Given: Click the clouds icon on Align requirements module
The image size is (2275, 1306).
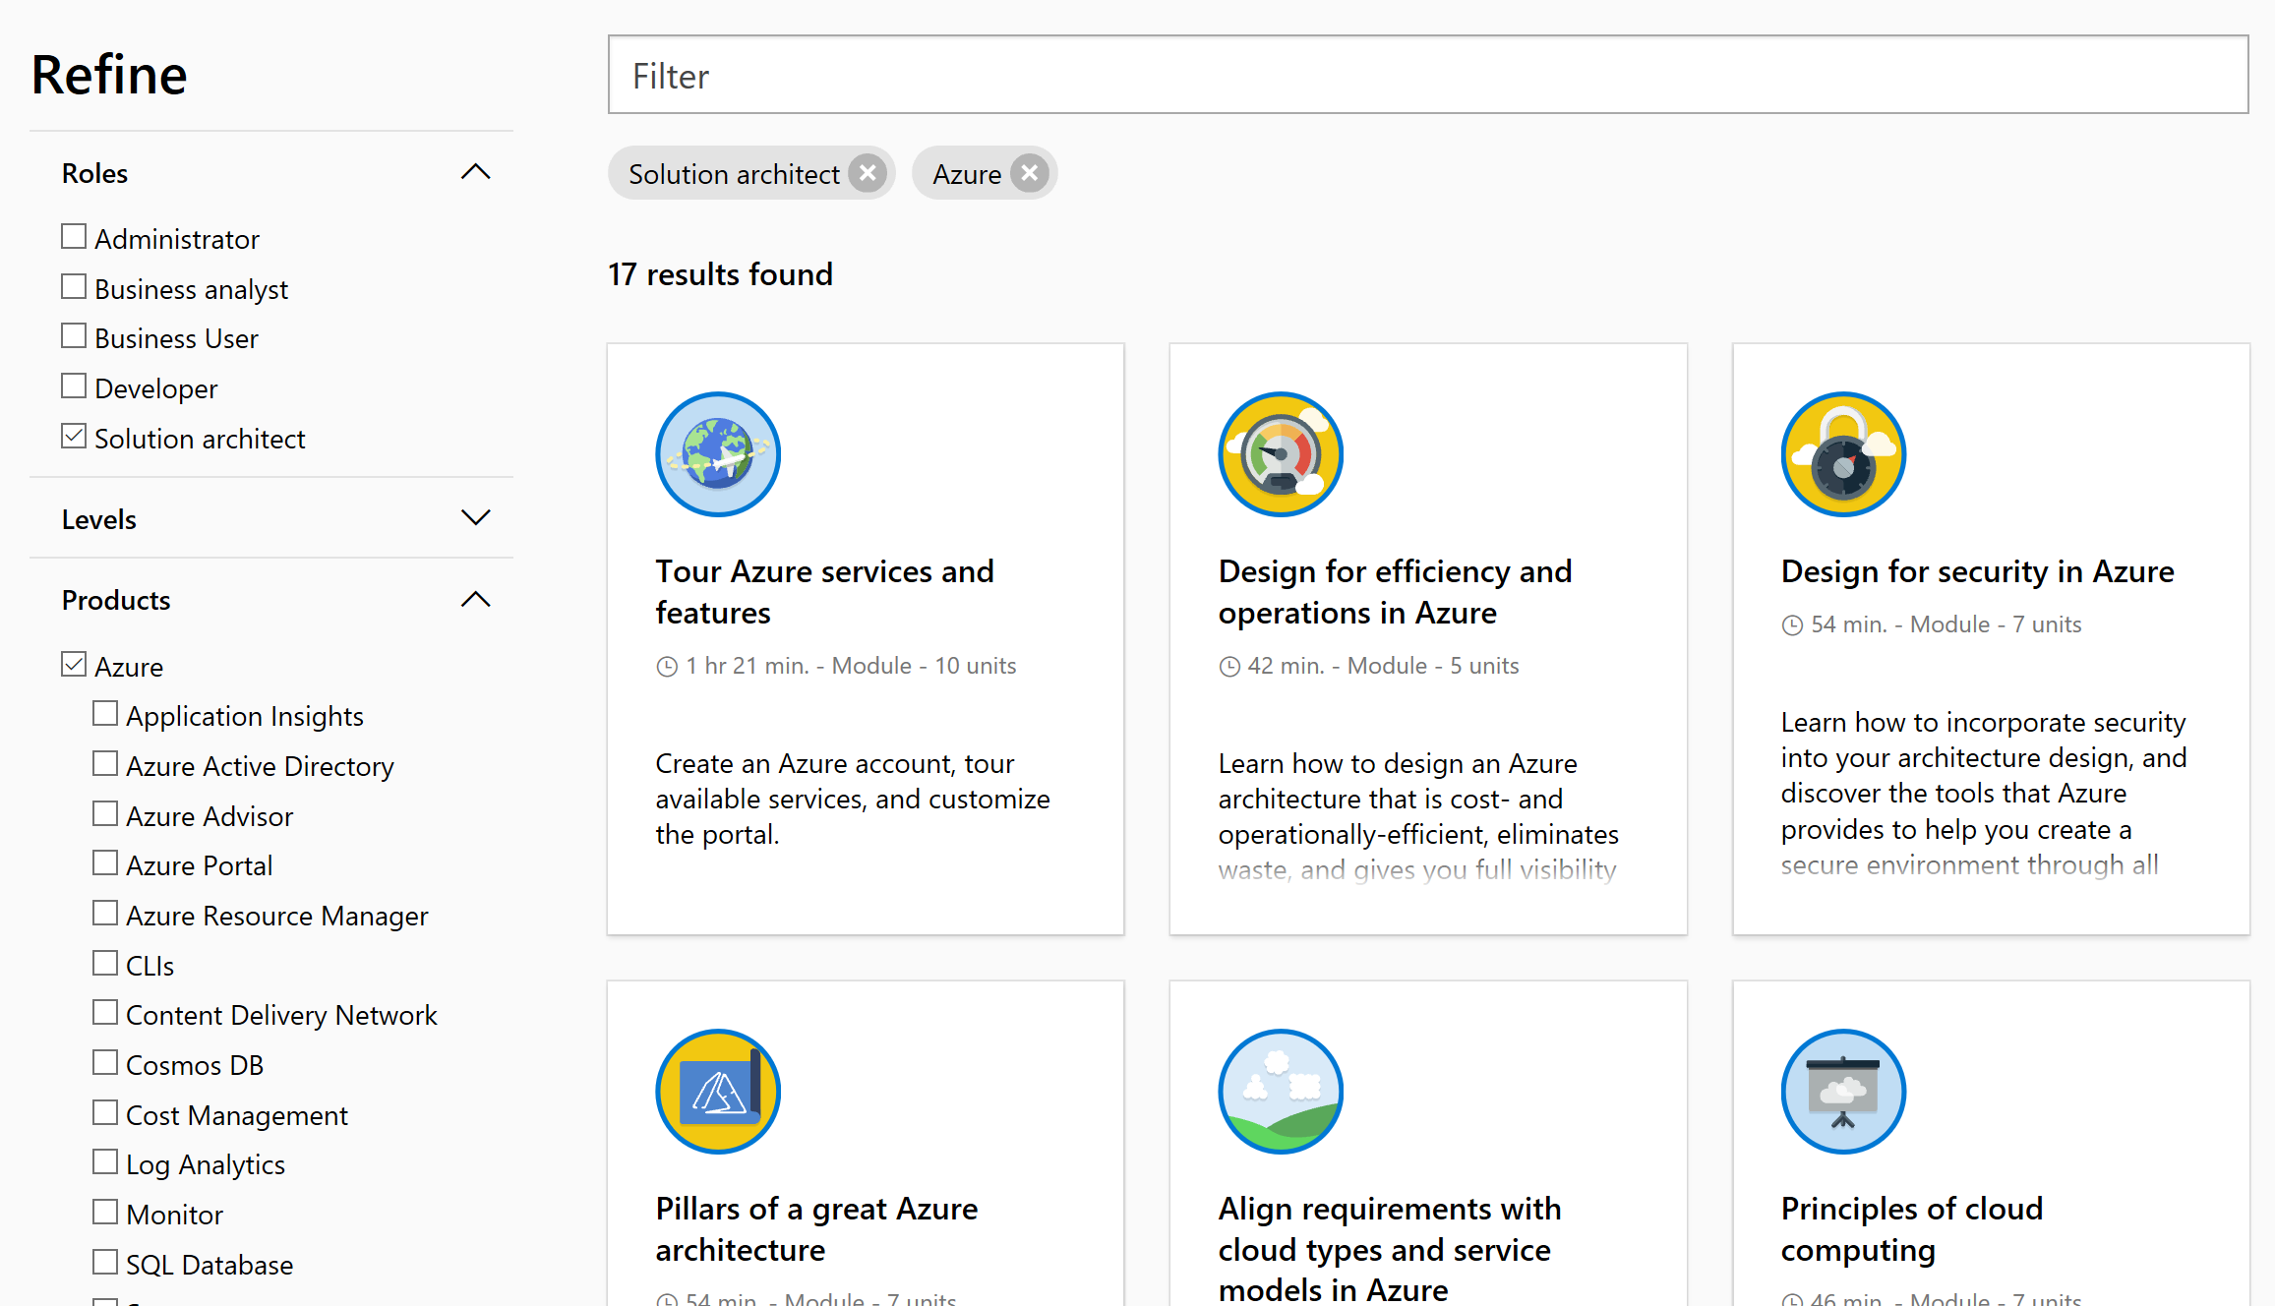Looking at the screenshot, I should tap(1280, 1091).
